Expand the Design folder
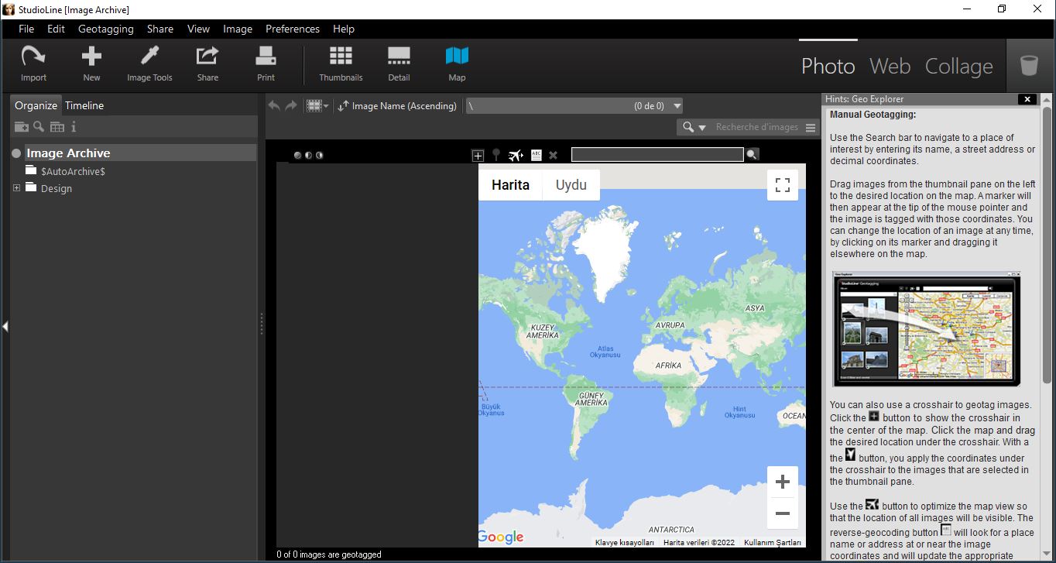The height and width of the screenshot is (563, 1056). click(x=16, y=187)
